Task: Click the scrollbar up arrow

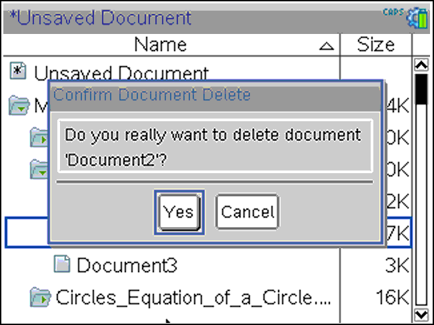Action: (x=421, y=65)
